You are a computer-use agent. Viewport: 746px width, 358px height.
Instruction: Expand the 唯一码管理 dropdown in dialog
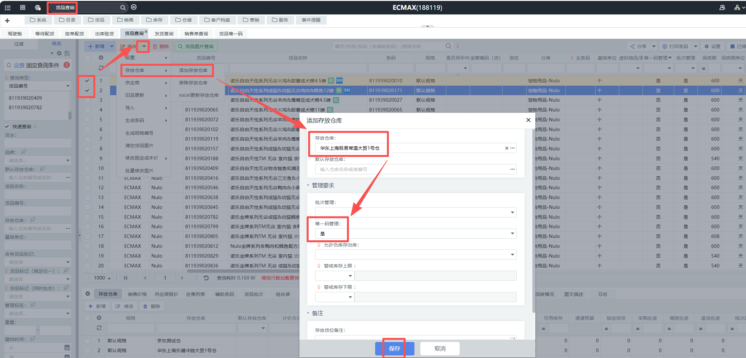[512, 233]
